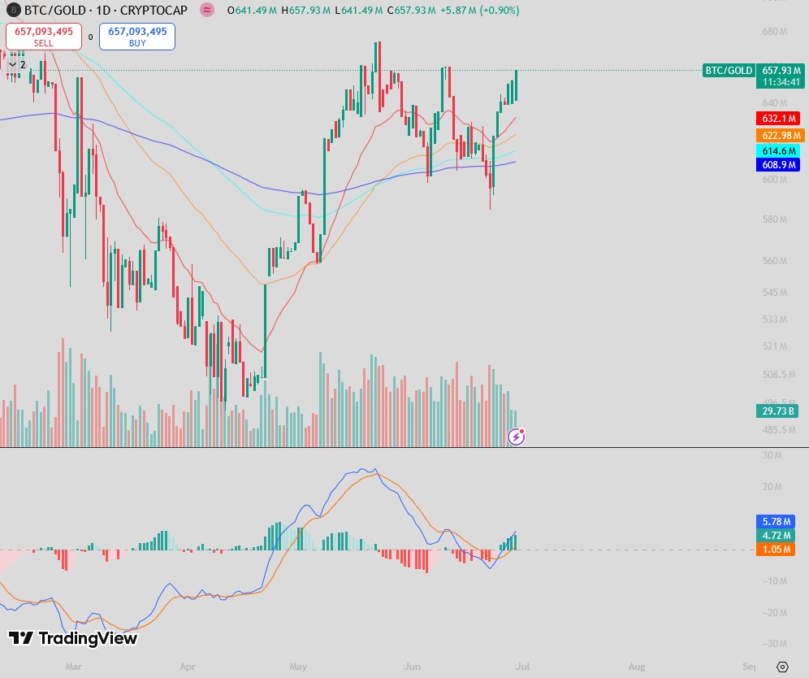Click the May label on time axis

[x=298, y=667]
